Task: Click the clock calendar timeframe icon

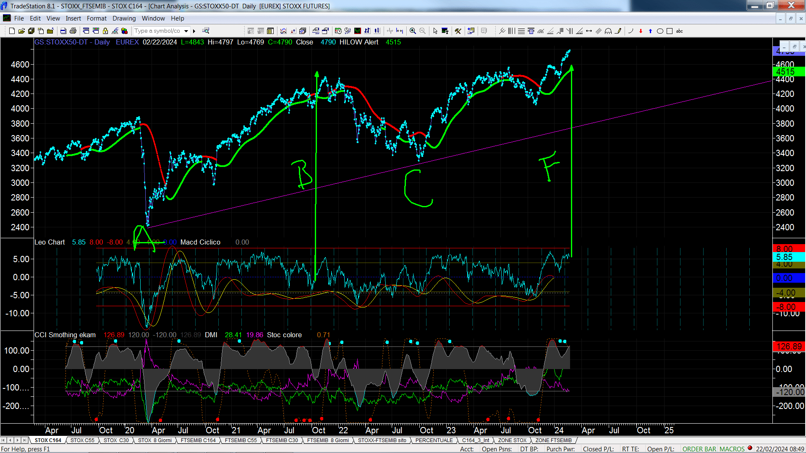Action: (x=338, y=31)
